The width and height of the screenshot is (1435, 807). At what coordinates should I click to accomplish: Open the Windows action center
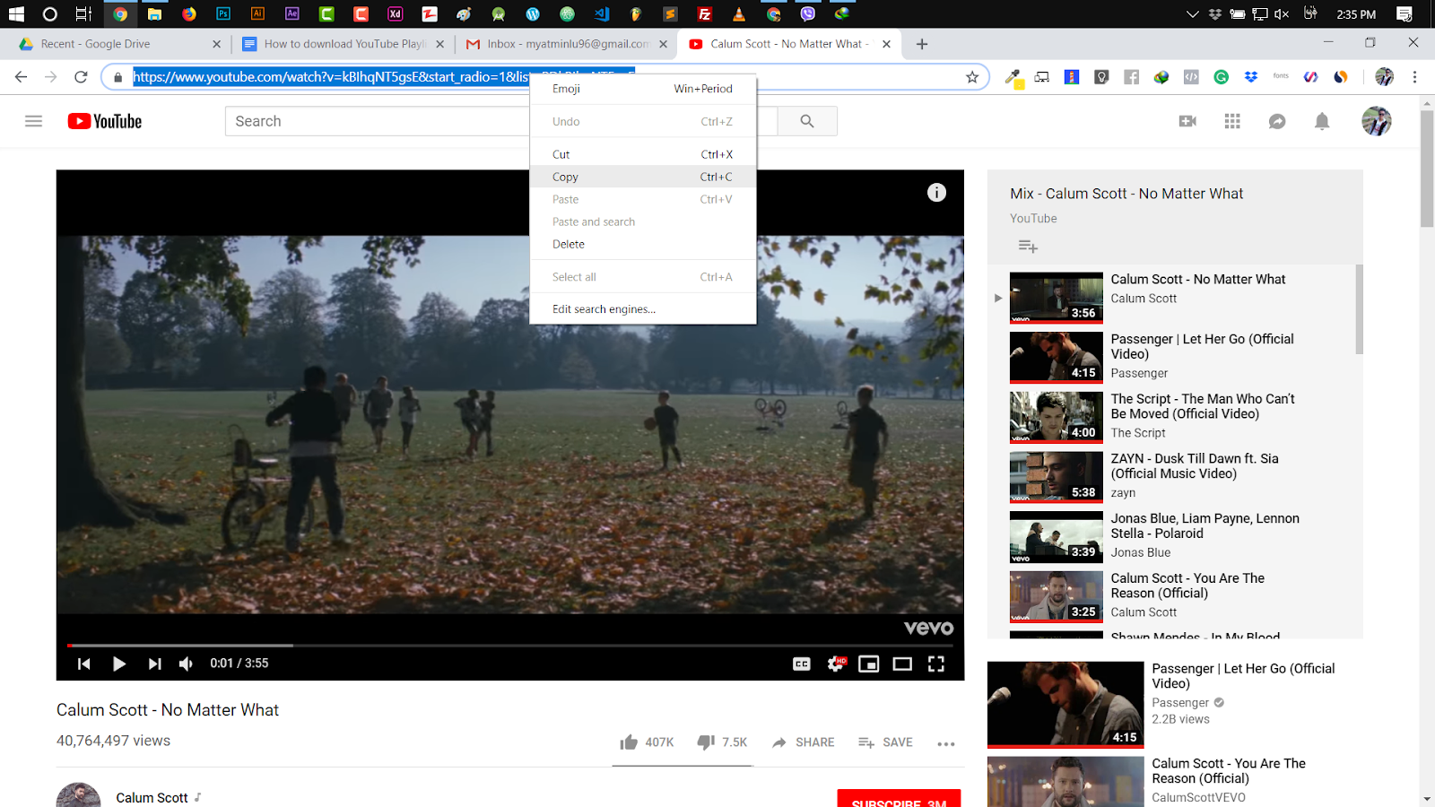pyautogui.click(x=1405, y=14)
